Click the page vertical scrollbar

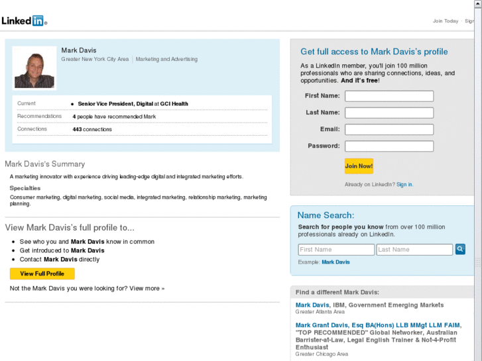(x=478, y=184)
